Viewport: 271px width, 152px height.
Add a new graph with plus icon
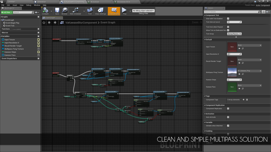click(x=38, y=17)
